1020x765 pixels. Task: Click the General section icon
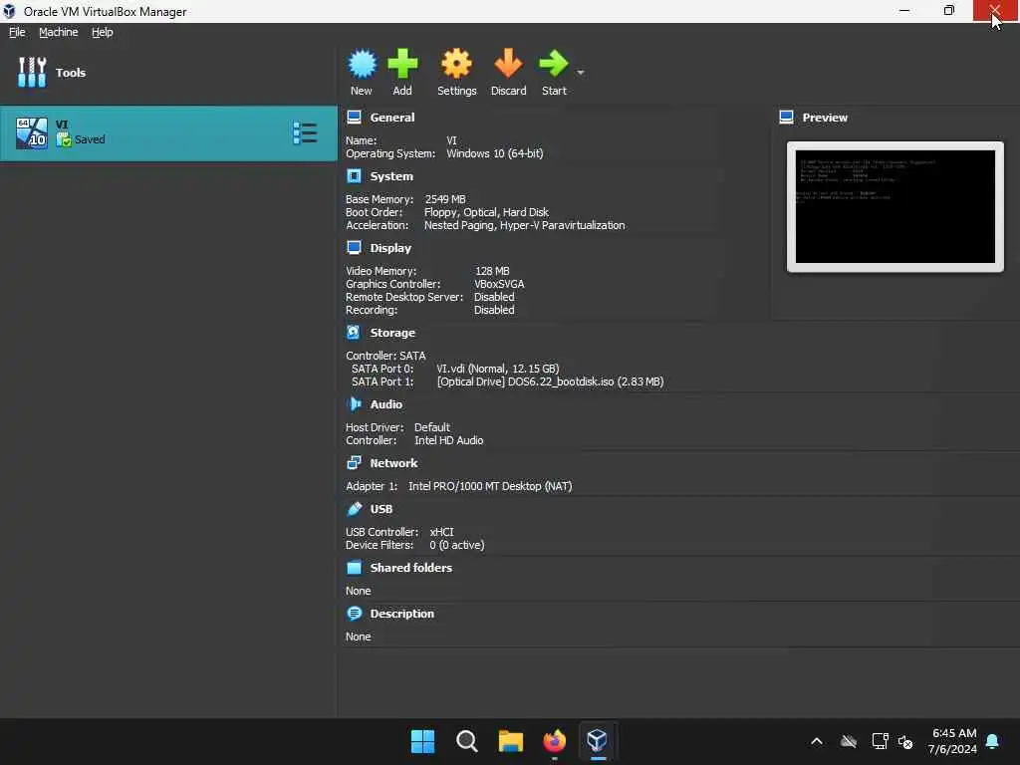(x=354, y=118)
